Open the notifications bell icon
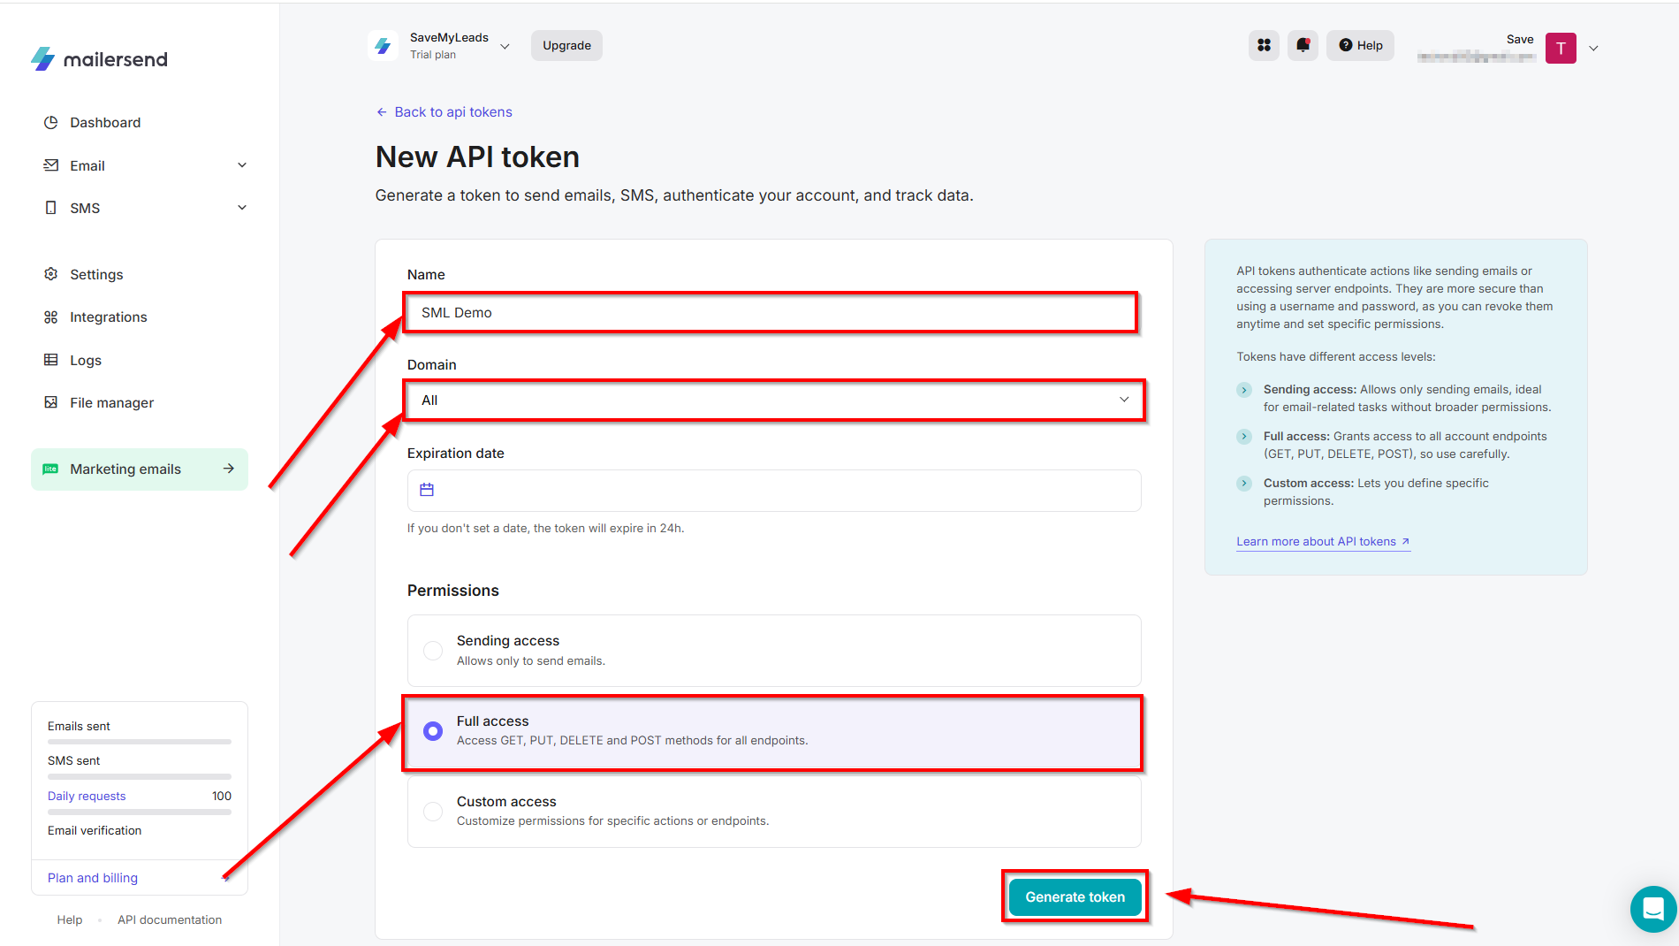The image size is (1679, 946). tap(1303, 45)
